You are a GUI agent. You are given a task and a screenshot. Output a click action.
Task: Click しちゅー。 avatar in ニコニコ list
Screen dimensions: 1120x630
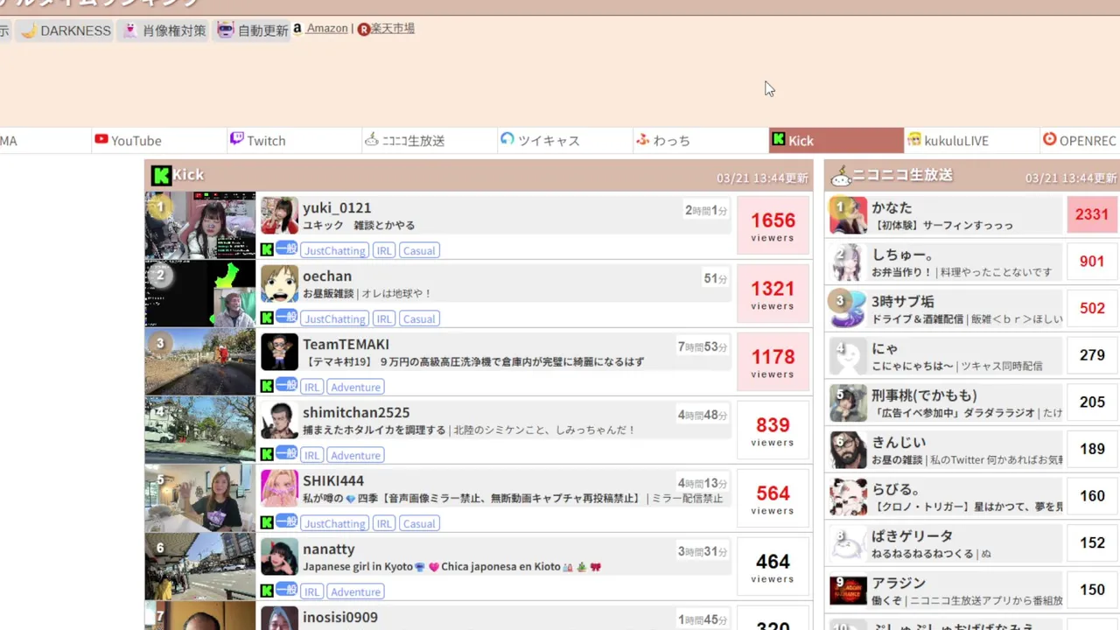pos(848,262)
